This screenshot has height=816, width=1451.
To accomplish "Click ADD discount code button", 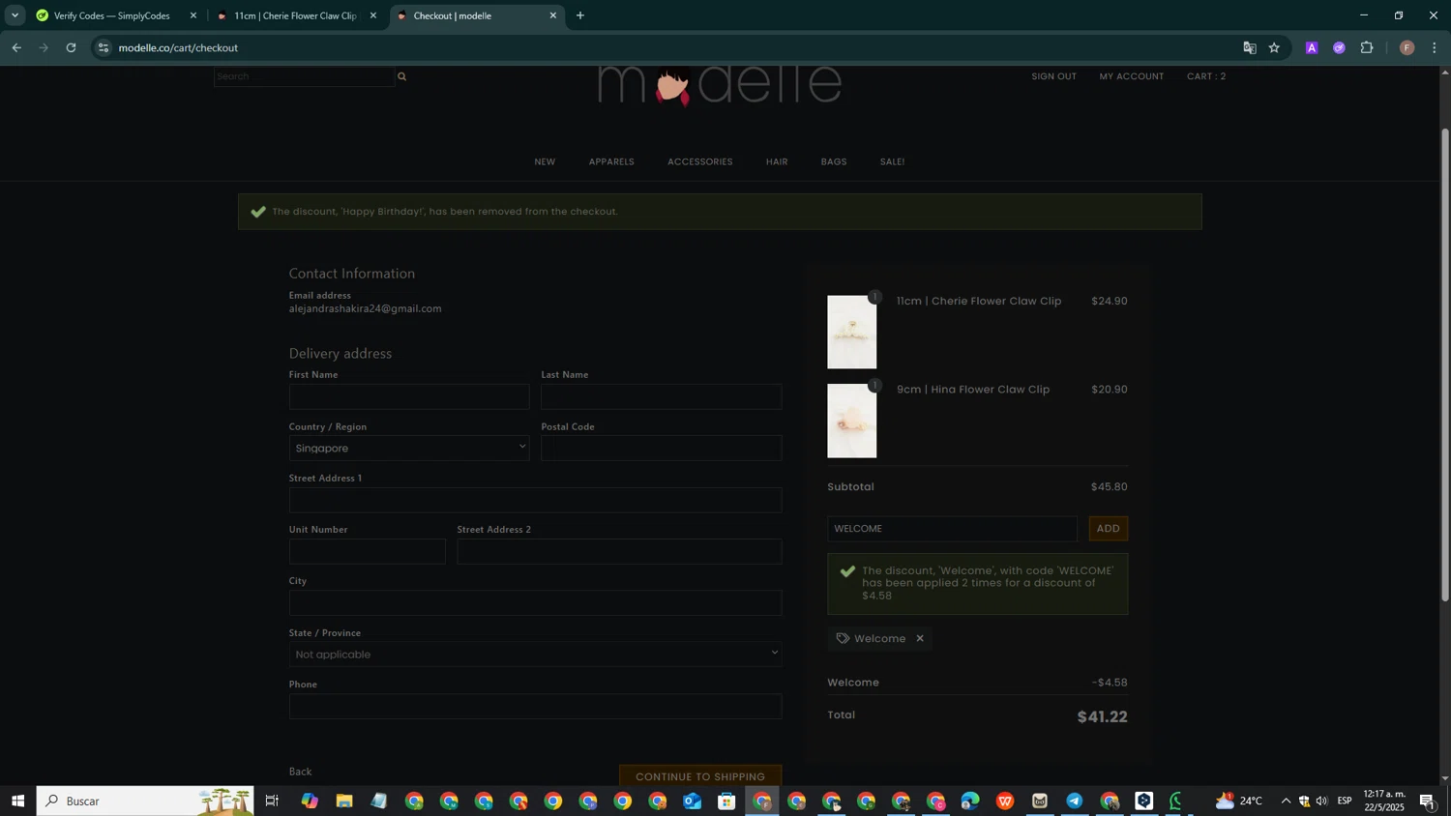I will 1109,529.
